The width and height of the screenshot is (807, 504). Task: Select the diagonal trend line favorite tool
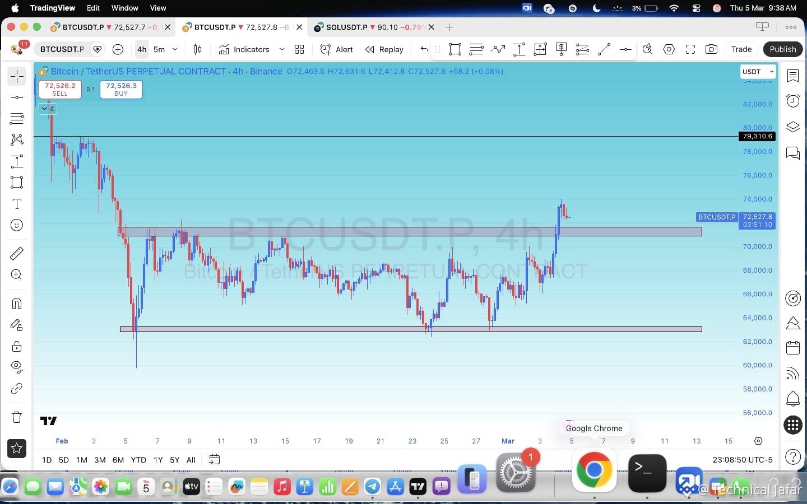(604, 49)
